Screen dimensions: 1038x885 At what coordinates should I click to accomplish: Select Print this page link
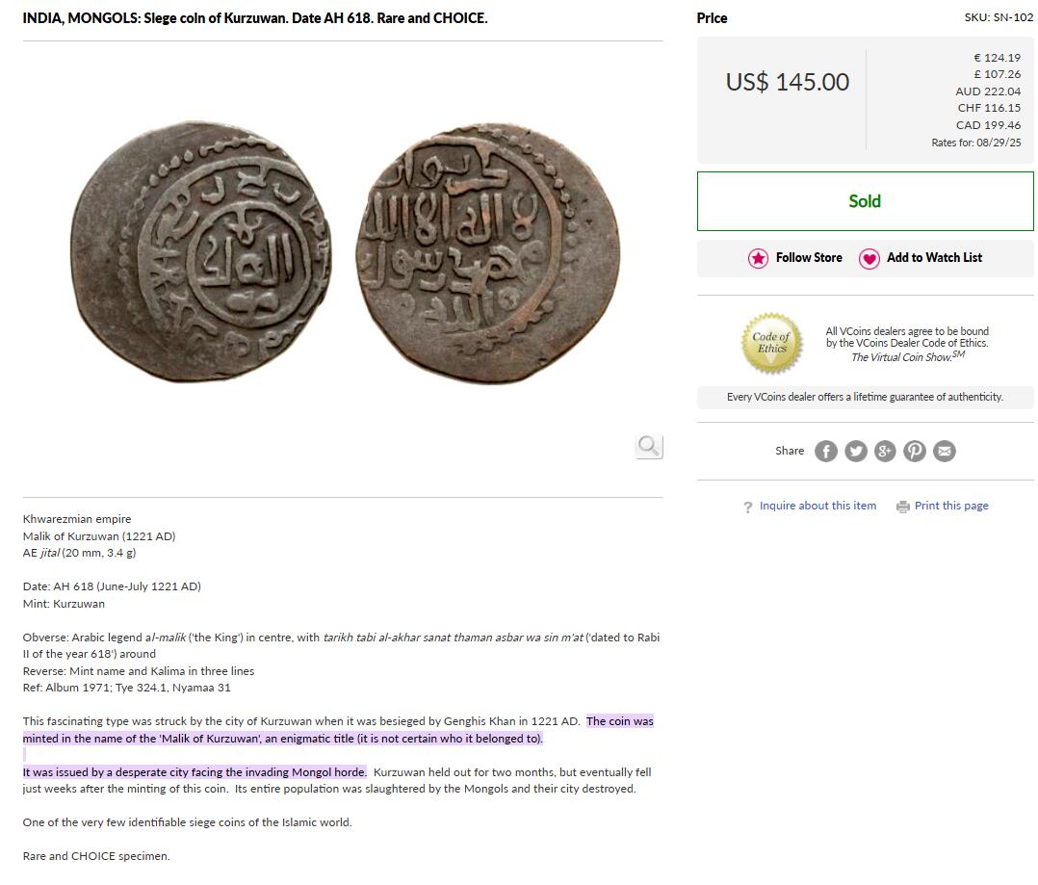pyautogui.click(x=951, y=506)
